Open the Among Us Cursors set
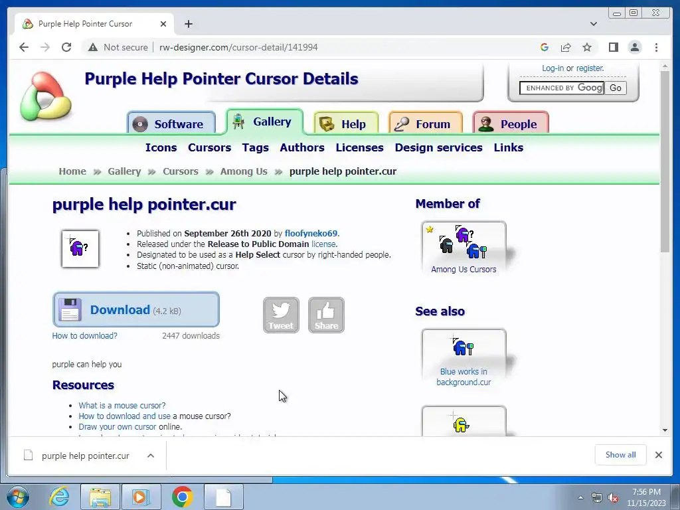680x510 pixels. (464, 248)
